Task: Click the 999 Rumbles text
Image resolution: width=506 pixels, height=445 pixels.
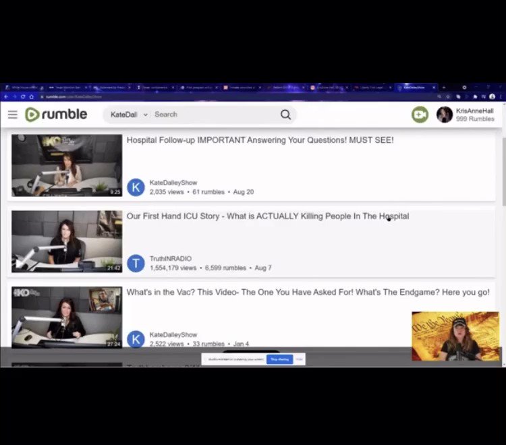Action: tap(475, 119)
